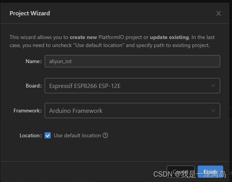Click the Project Wizard title text
Viewport: 232px width, 182px height.
coord(30,13)
